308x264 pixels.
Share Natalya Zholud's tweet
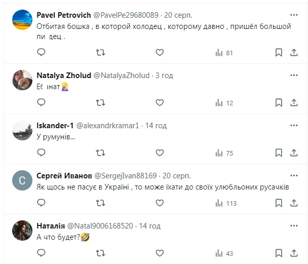click(294, 102)
